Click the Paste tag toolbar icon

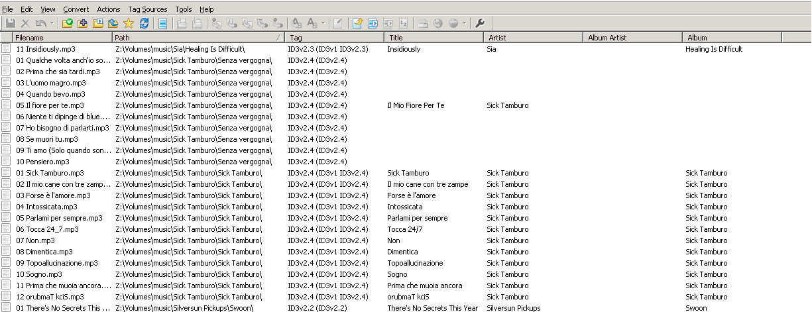(x=198, y=23)
